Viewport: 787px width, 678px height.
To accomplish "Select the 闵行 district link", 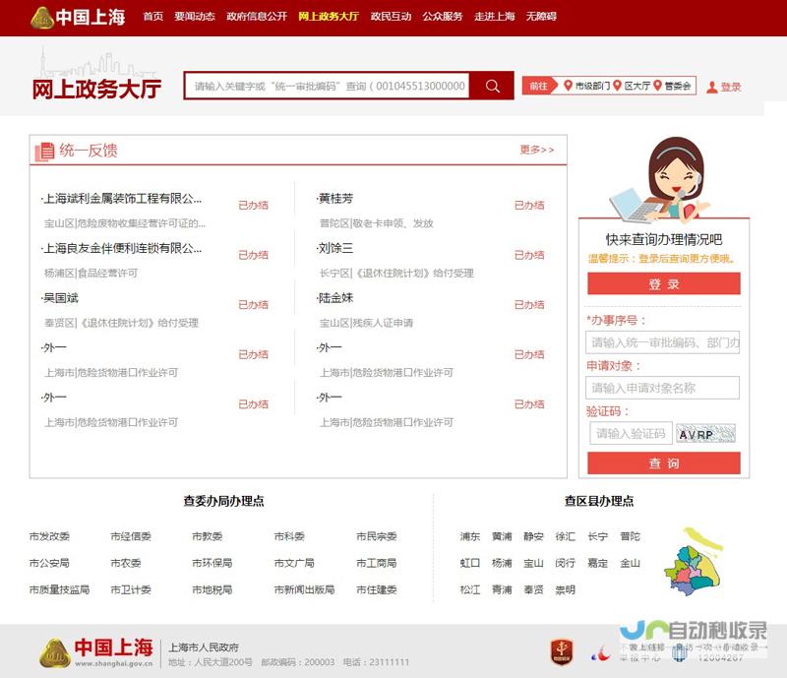I will click(x=566, y=563).
